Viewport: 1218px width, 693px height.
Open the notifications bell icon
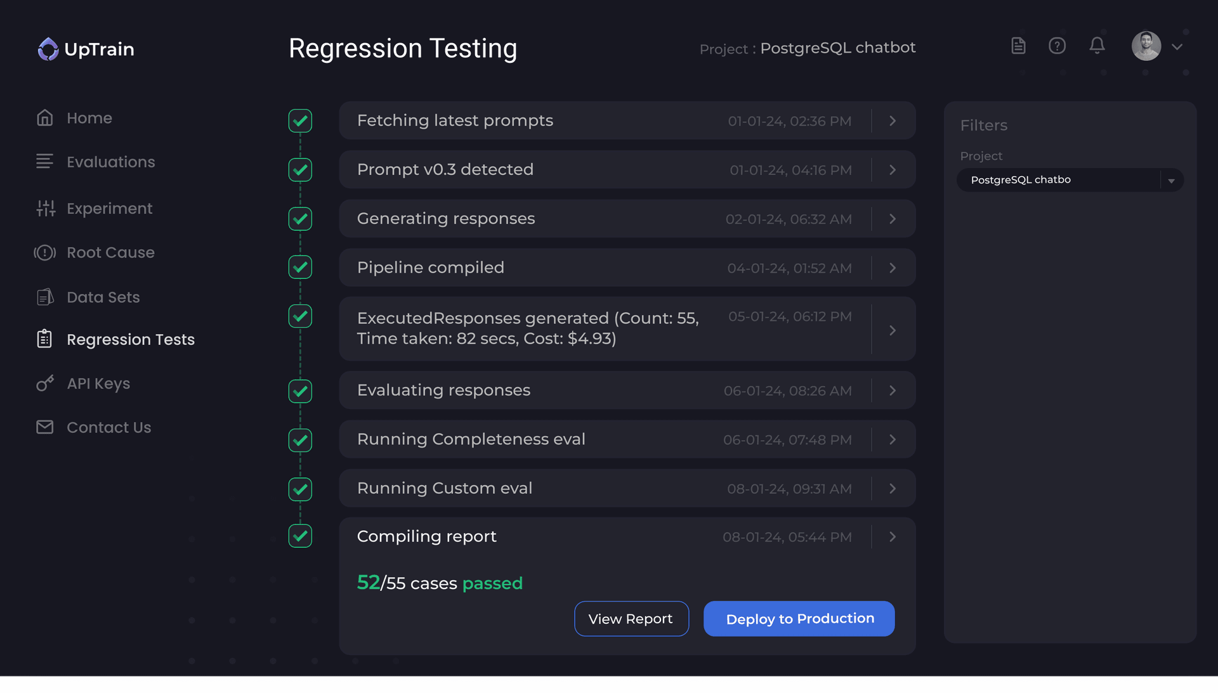(1097, 45)
